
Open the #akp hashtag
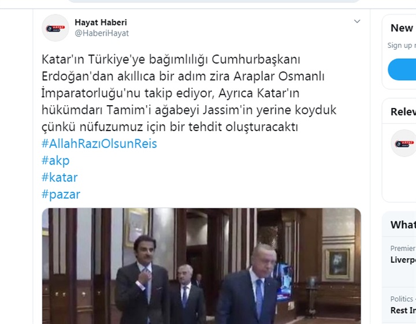[x=55, y=161]
